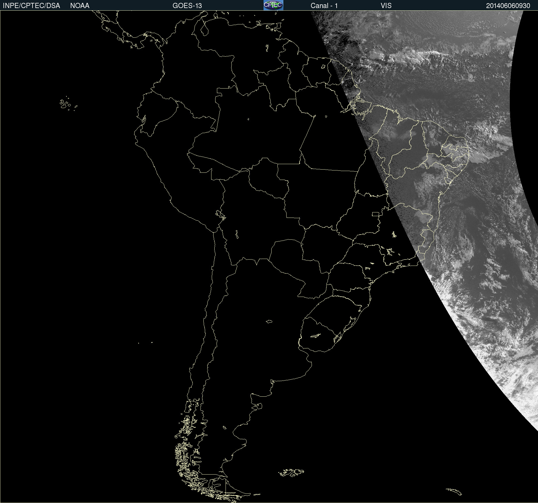Click the VIS channel label
Viewport: 538px width, 503px height.
tap(386, 6)
